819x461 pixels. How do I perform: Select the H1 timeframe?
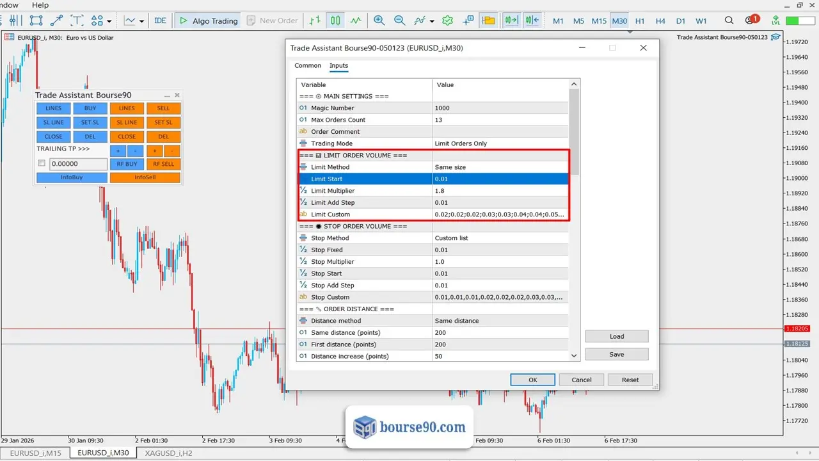pos(640,20)
